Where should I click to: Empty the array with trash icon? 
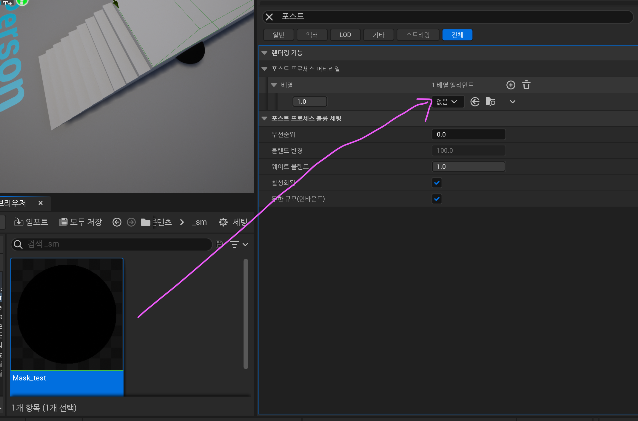click(526, 85)
